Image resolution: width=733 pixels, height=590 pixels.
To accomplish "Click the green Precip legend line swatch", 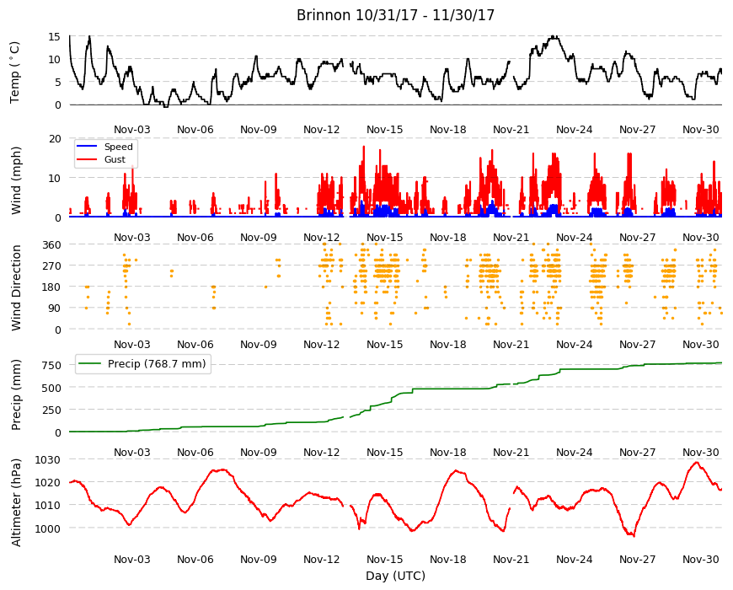I will tap(90, 364).
